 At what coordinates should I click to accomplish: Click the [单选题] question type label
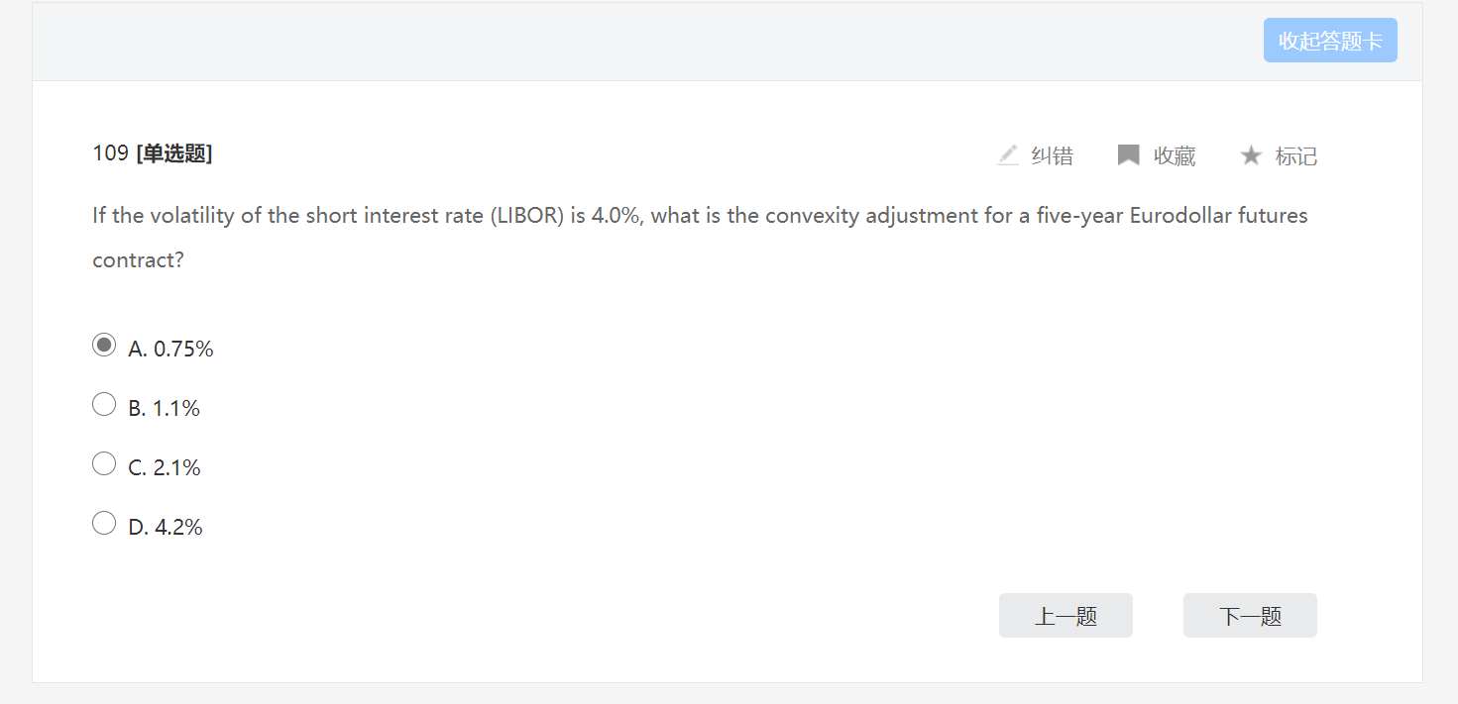174,153
